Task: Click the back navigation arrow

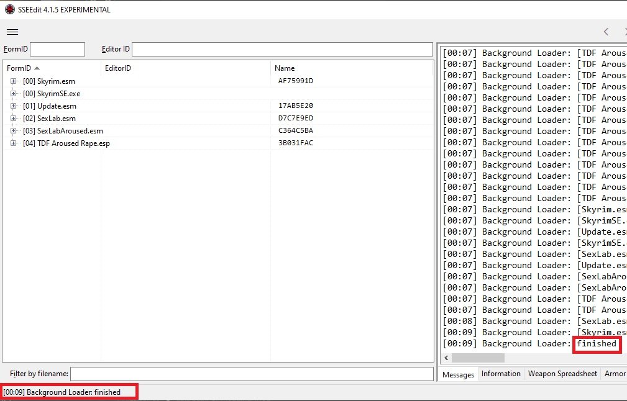Action: click(606, 32)
